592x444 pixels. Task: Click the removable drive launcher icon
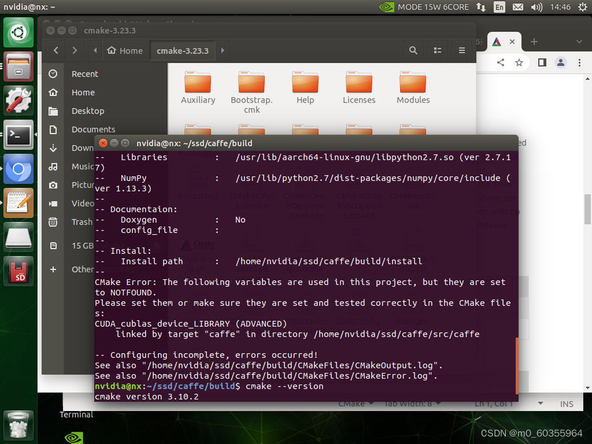18,237
